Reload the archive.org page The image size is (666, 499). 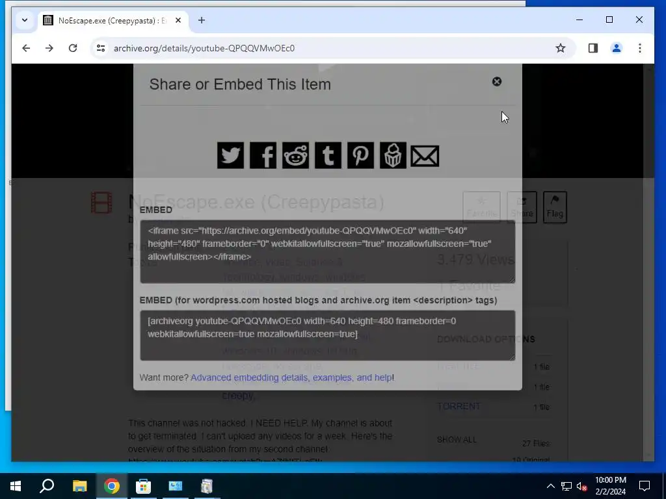point(73,48)
